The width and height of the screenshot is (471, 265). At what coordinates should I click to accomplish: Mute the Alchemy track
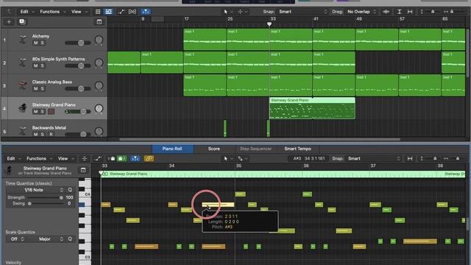click(x=35, y=43)
